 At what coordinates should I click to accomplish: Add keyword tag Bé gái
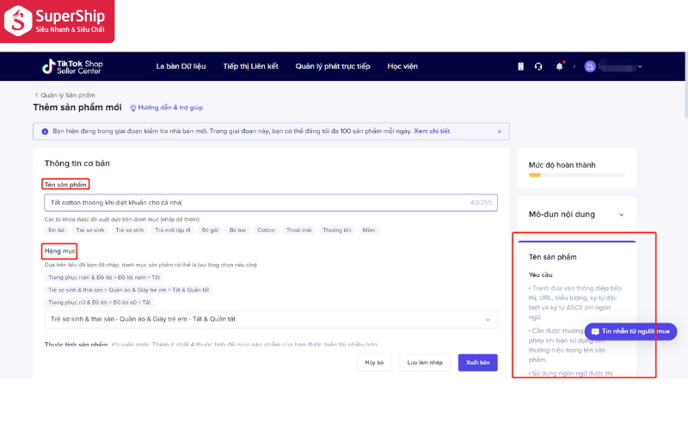point(210,230)
